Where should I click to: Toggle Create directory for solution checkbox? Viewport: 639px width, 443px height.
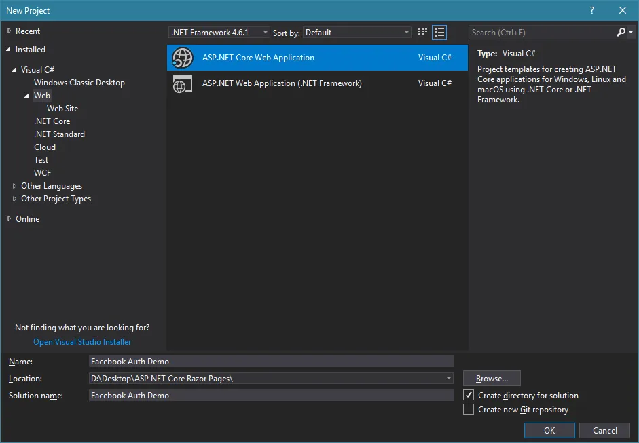point(469,395)
